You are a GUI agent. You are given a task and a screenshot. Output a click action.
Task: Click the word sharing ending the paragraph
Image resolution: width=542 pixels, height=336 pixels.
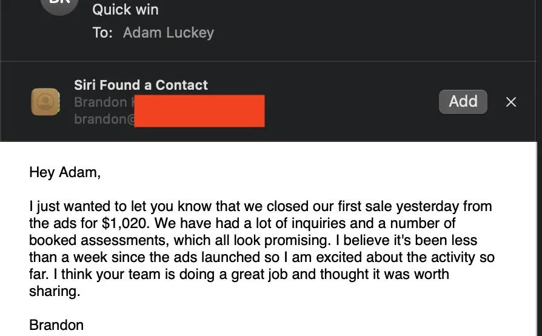click(55, 291)
